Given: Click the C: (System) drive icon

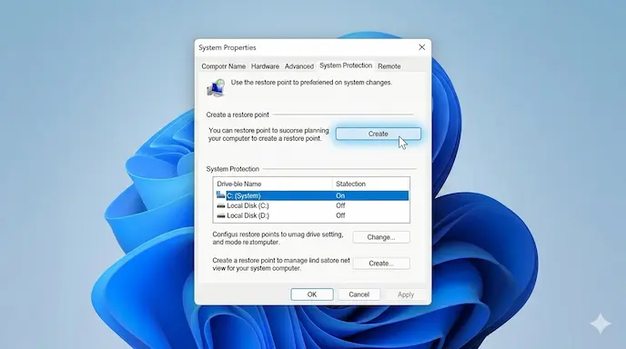Looking at the screenshot, I should point(220,195).
